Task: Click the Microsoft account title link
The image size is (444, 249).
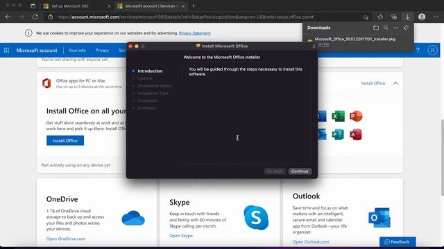Action: pos(37,50)
